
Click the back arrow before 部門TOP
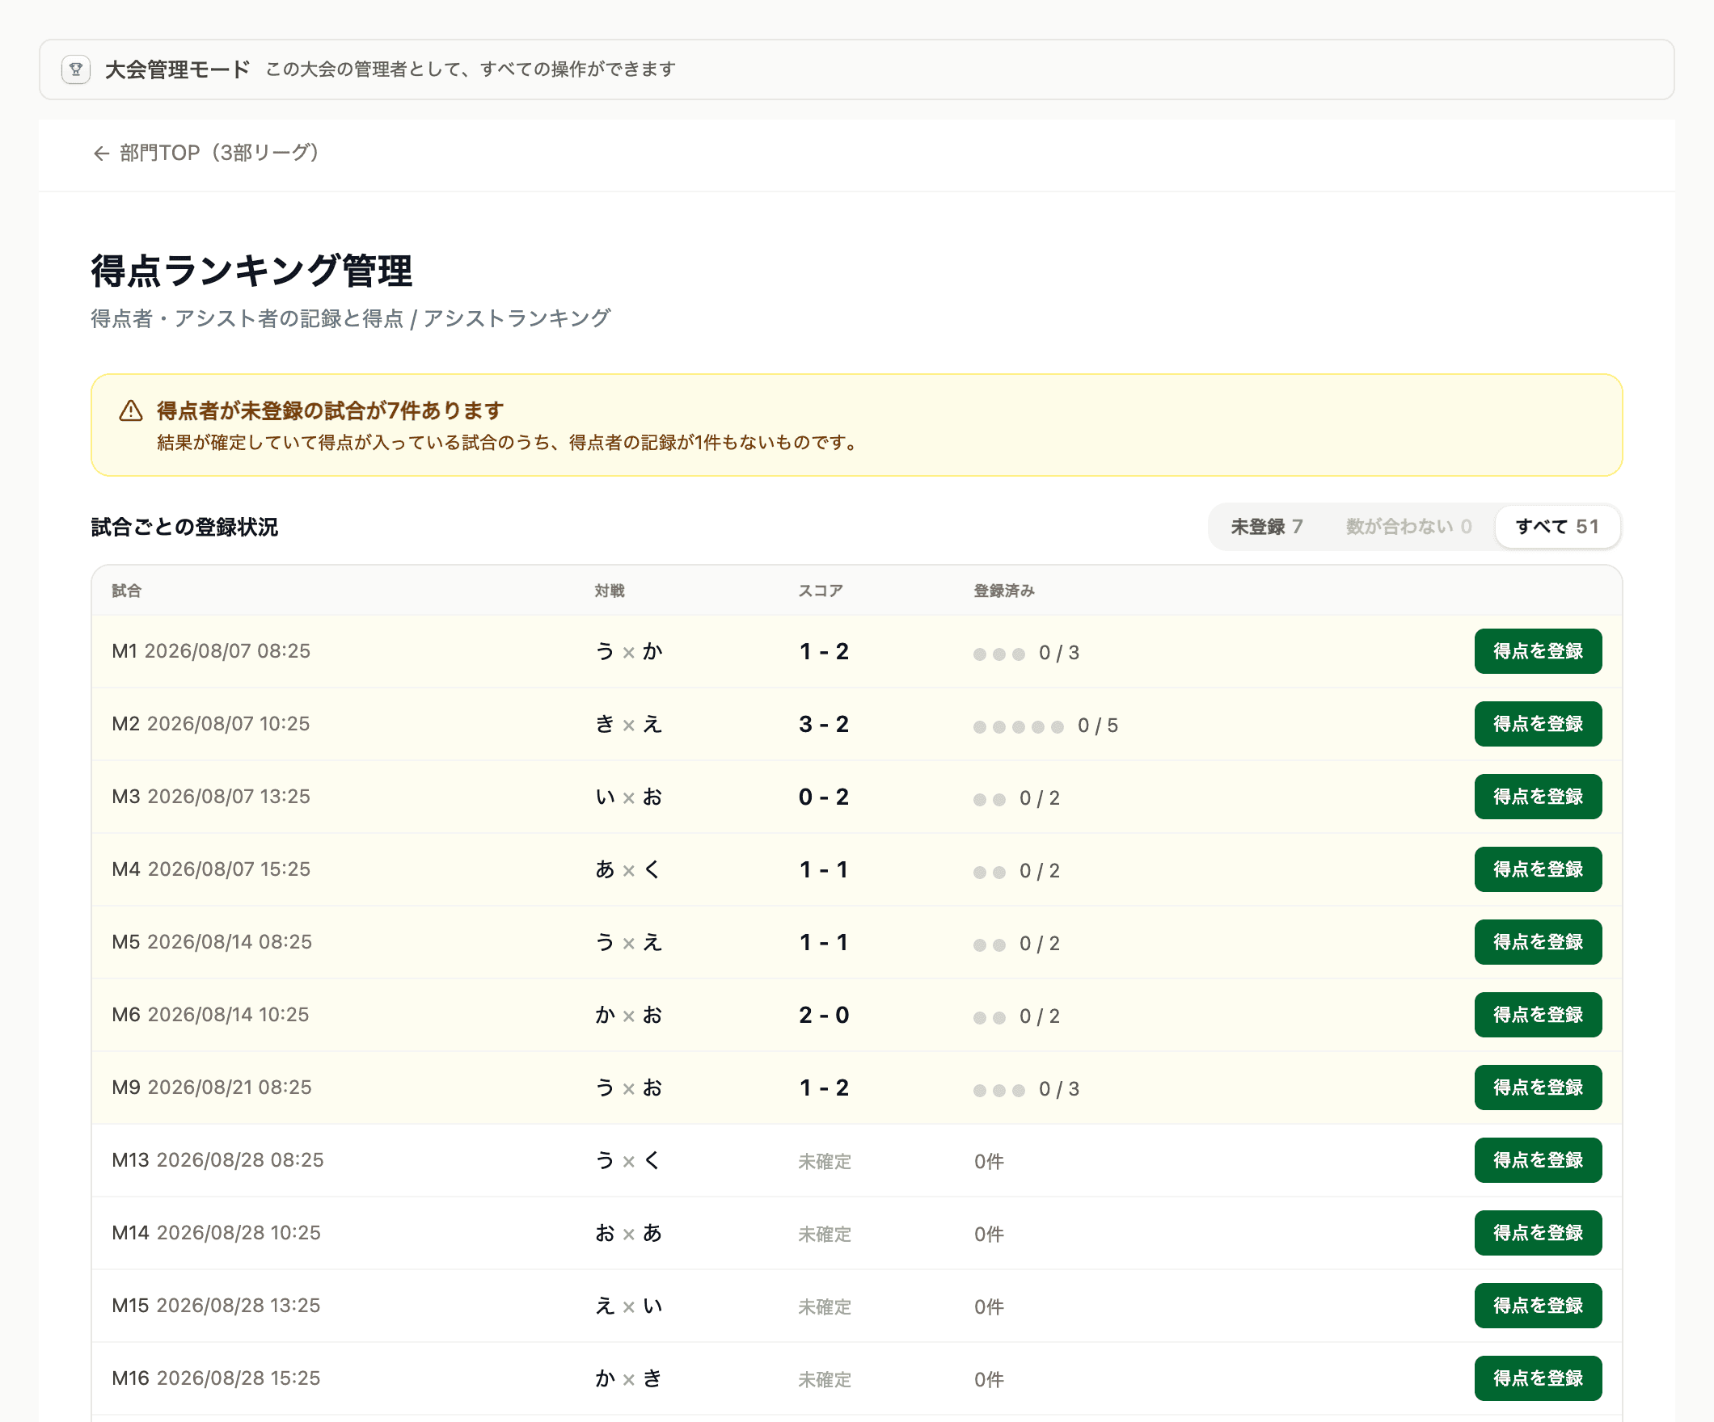pos(101,154)
